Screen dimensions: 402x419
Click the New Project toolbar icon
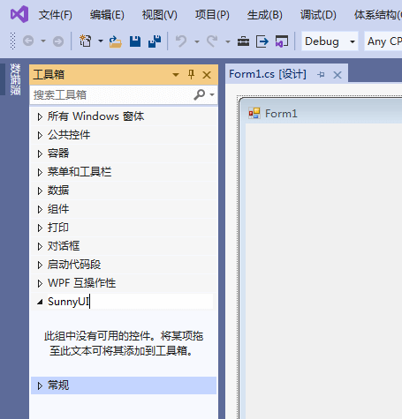tap(86, 41)
